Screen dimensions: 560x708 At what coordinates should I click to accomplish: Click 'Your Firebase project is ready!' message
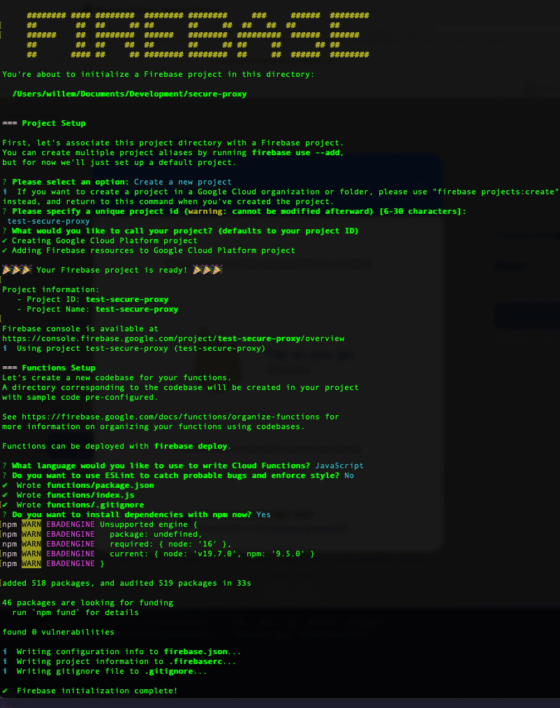click(112, 270)
